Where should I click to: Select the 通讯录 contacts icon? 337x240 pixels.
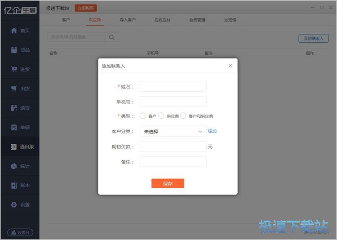pyautogui.click(x=14, y=147)
